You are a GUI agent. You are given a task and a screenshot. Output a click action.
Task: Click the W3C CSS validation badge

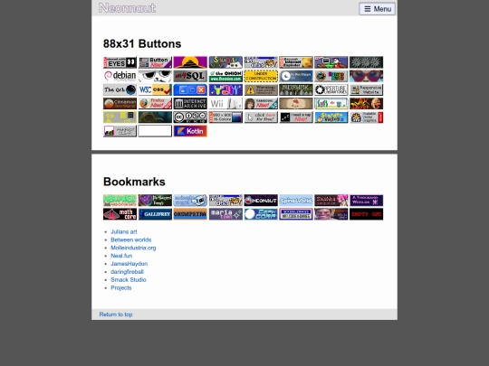(x=155, y=90)
